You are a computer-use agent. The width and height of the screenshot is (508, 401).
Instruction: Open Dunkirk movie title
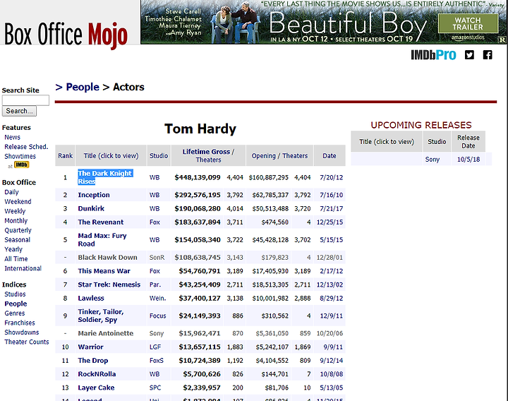pyautogui.click(x=91, y=208)
